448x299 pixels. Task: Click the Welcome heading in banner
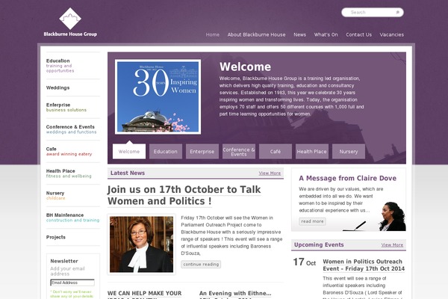[245, 67]
